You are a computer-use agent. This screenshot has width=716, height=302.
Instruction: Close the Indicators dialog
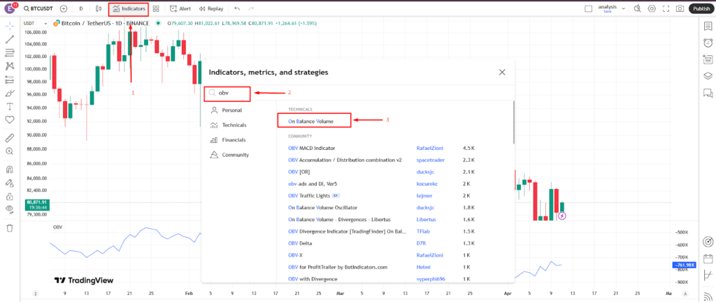point(502,72)
